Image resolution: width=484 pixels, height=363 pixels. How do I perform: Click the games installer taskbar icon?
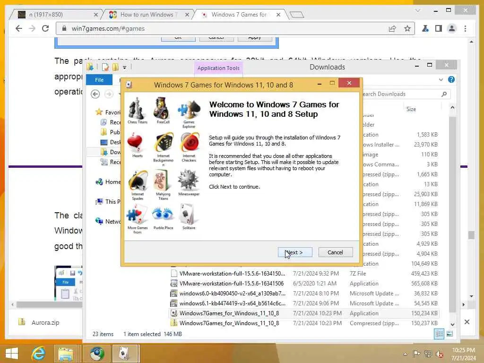125,354
